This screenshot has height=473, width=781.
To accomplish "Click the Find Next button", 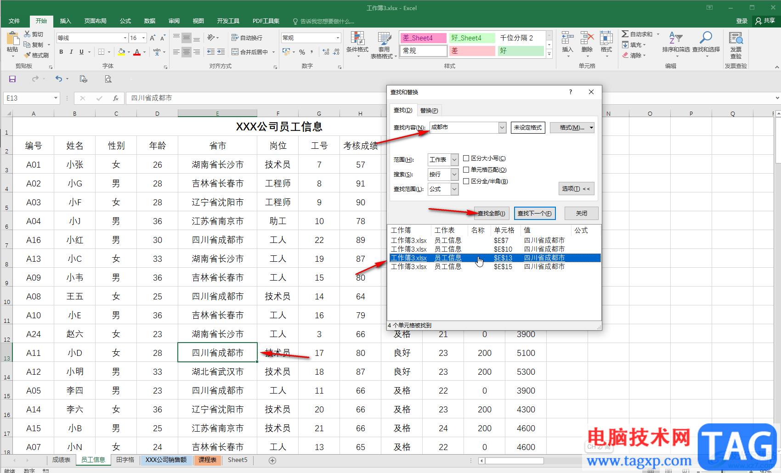I will coord(535,213).
